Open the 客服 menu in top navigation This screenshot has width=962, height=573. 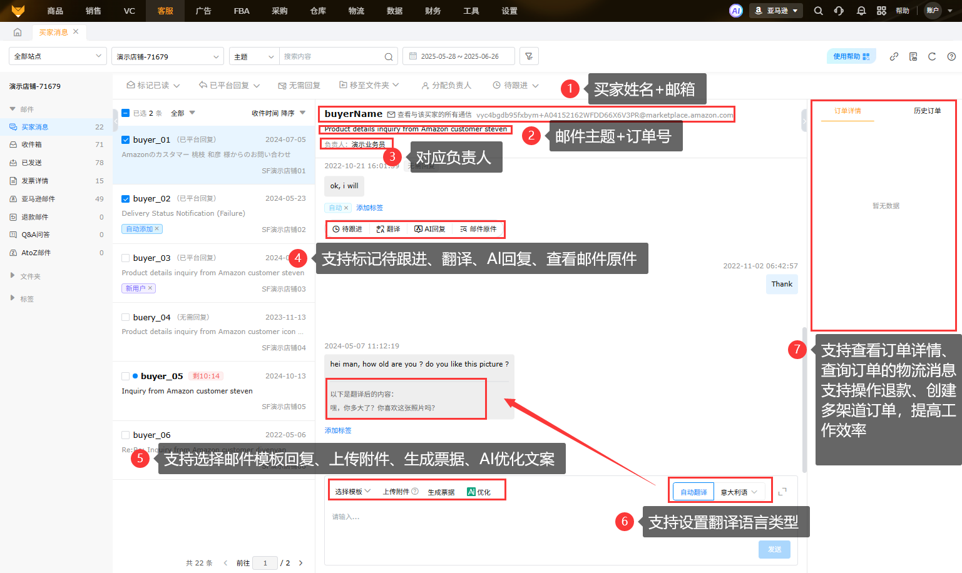pos(165,11)
